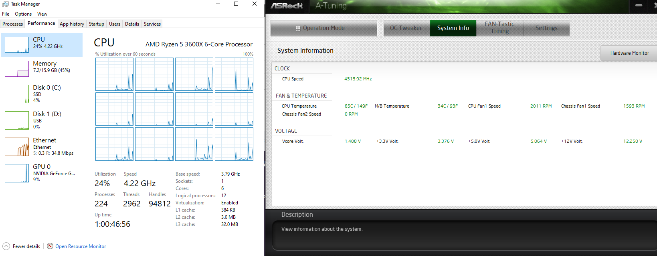Click the CPU Temperature value 65C / 149F
Screen dimensions: 657x256
pyautogui.click(x=356, y=106)
